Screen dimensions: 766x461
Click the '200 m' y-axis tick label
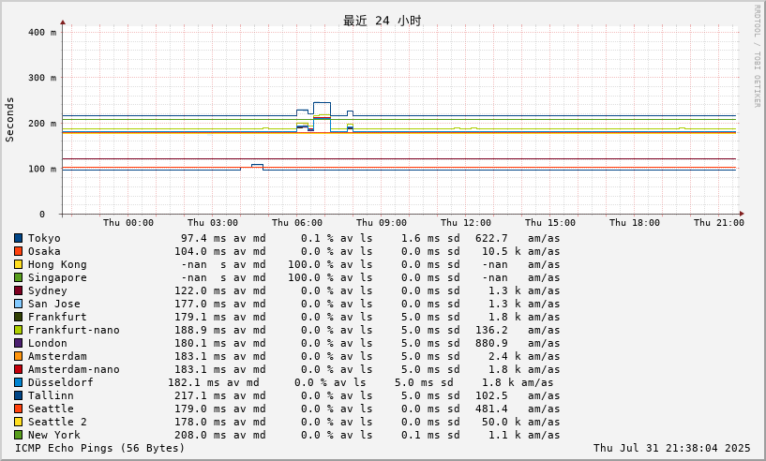pos(42,123)
